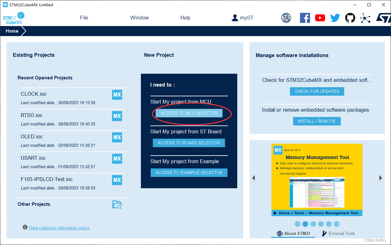Screen dimensions: 391x245
Task: Open the Facebook icon link
Action: tap(305, 18)
